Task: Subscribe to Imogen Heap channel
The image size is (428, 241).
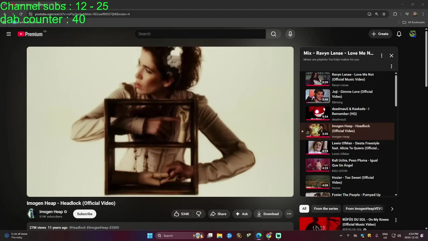Action: 85,214
